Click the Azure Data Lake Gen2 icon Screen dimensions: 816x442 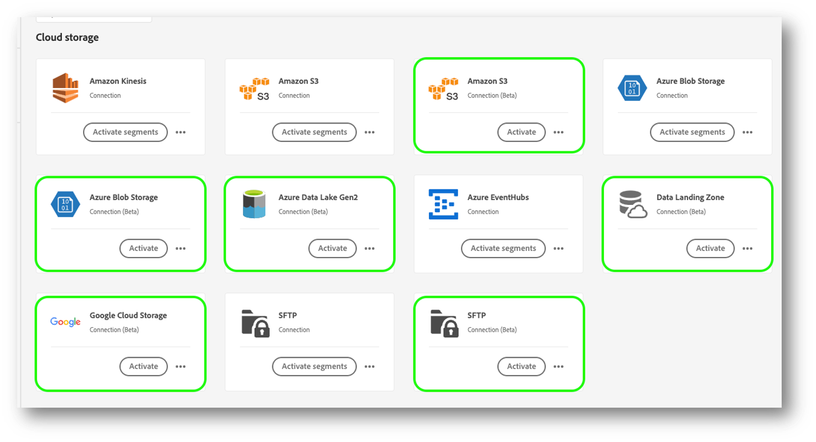pos(254,204)
